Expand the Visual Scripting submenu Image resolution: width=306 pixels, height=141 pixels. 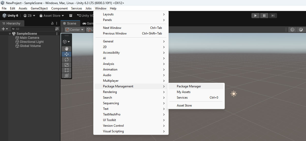tap(131, 131)
